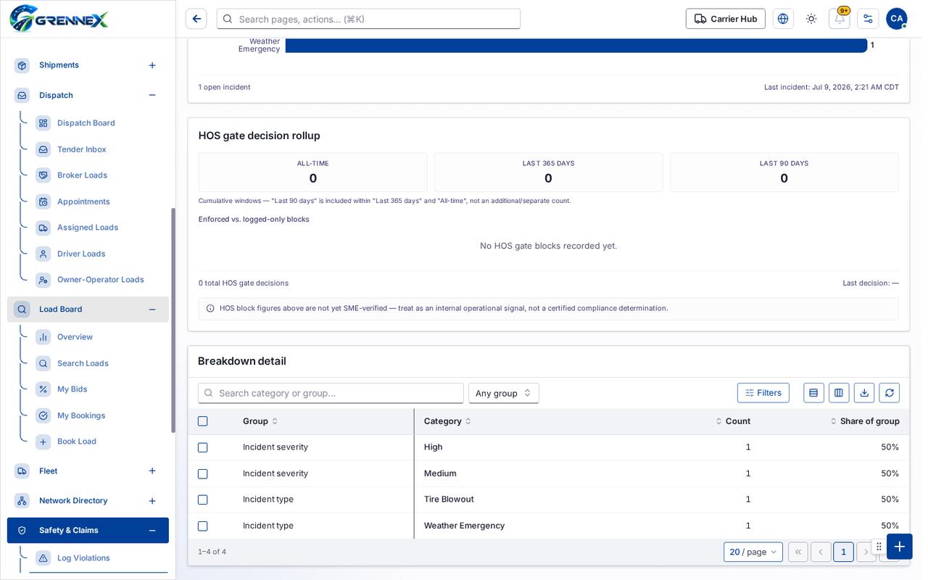The height and width of the screenshot is (580, 928).
Task: Open notifications bell with 9+ badge
Action: tap(839, 19)
